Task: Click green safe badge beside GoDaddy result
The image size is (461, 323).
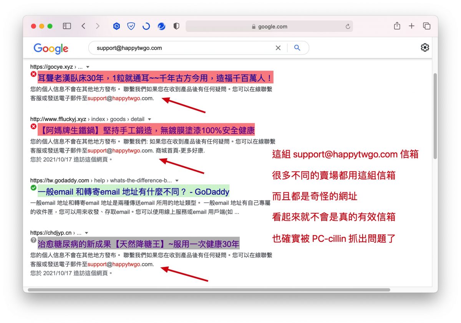Action: (33, 187)
